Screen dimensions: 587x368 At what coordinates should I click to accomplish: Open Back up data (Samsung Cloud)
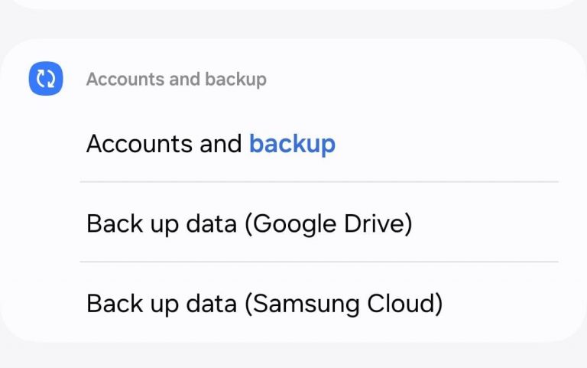264,304
